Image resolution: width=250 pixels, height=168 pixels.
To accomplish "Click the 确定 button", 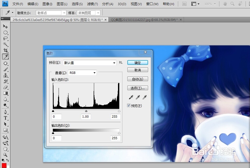I will 138,63.
